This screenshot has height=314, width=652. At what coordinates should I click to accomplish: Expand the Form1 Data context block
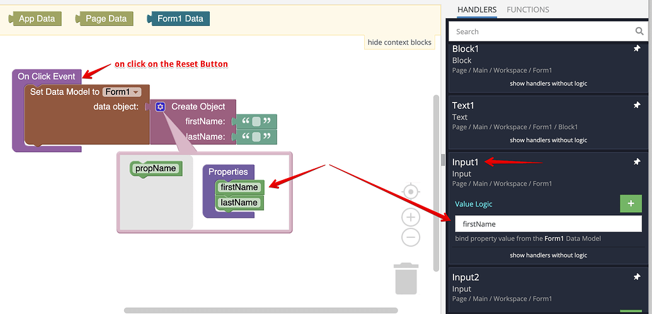(x=178, y=19)
